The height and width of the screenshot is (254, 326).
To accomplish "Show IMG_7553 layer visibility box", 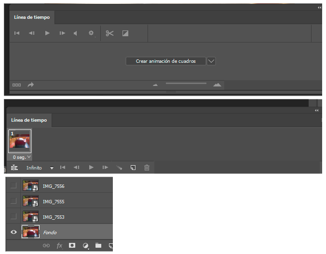I will (x=14, y=216).
